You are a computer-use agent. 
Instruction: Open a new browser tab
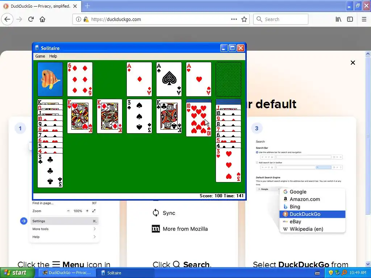[x=87, y=6]
